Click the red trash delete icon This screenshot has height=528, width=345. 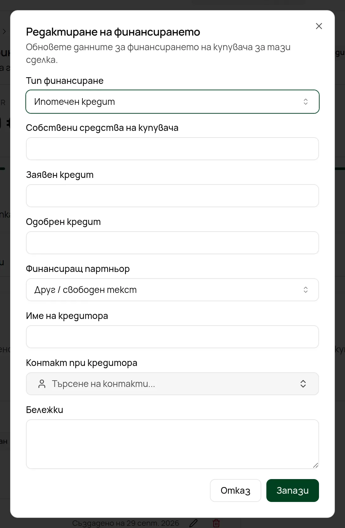click(216, 523)
